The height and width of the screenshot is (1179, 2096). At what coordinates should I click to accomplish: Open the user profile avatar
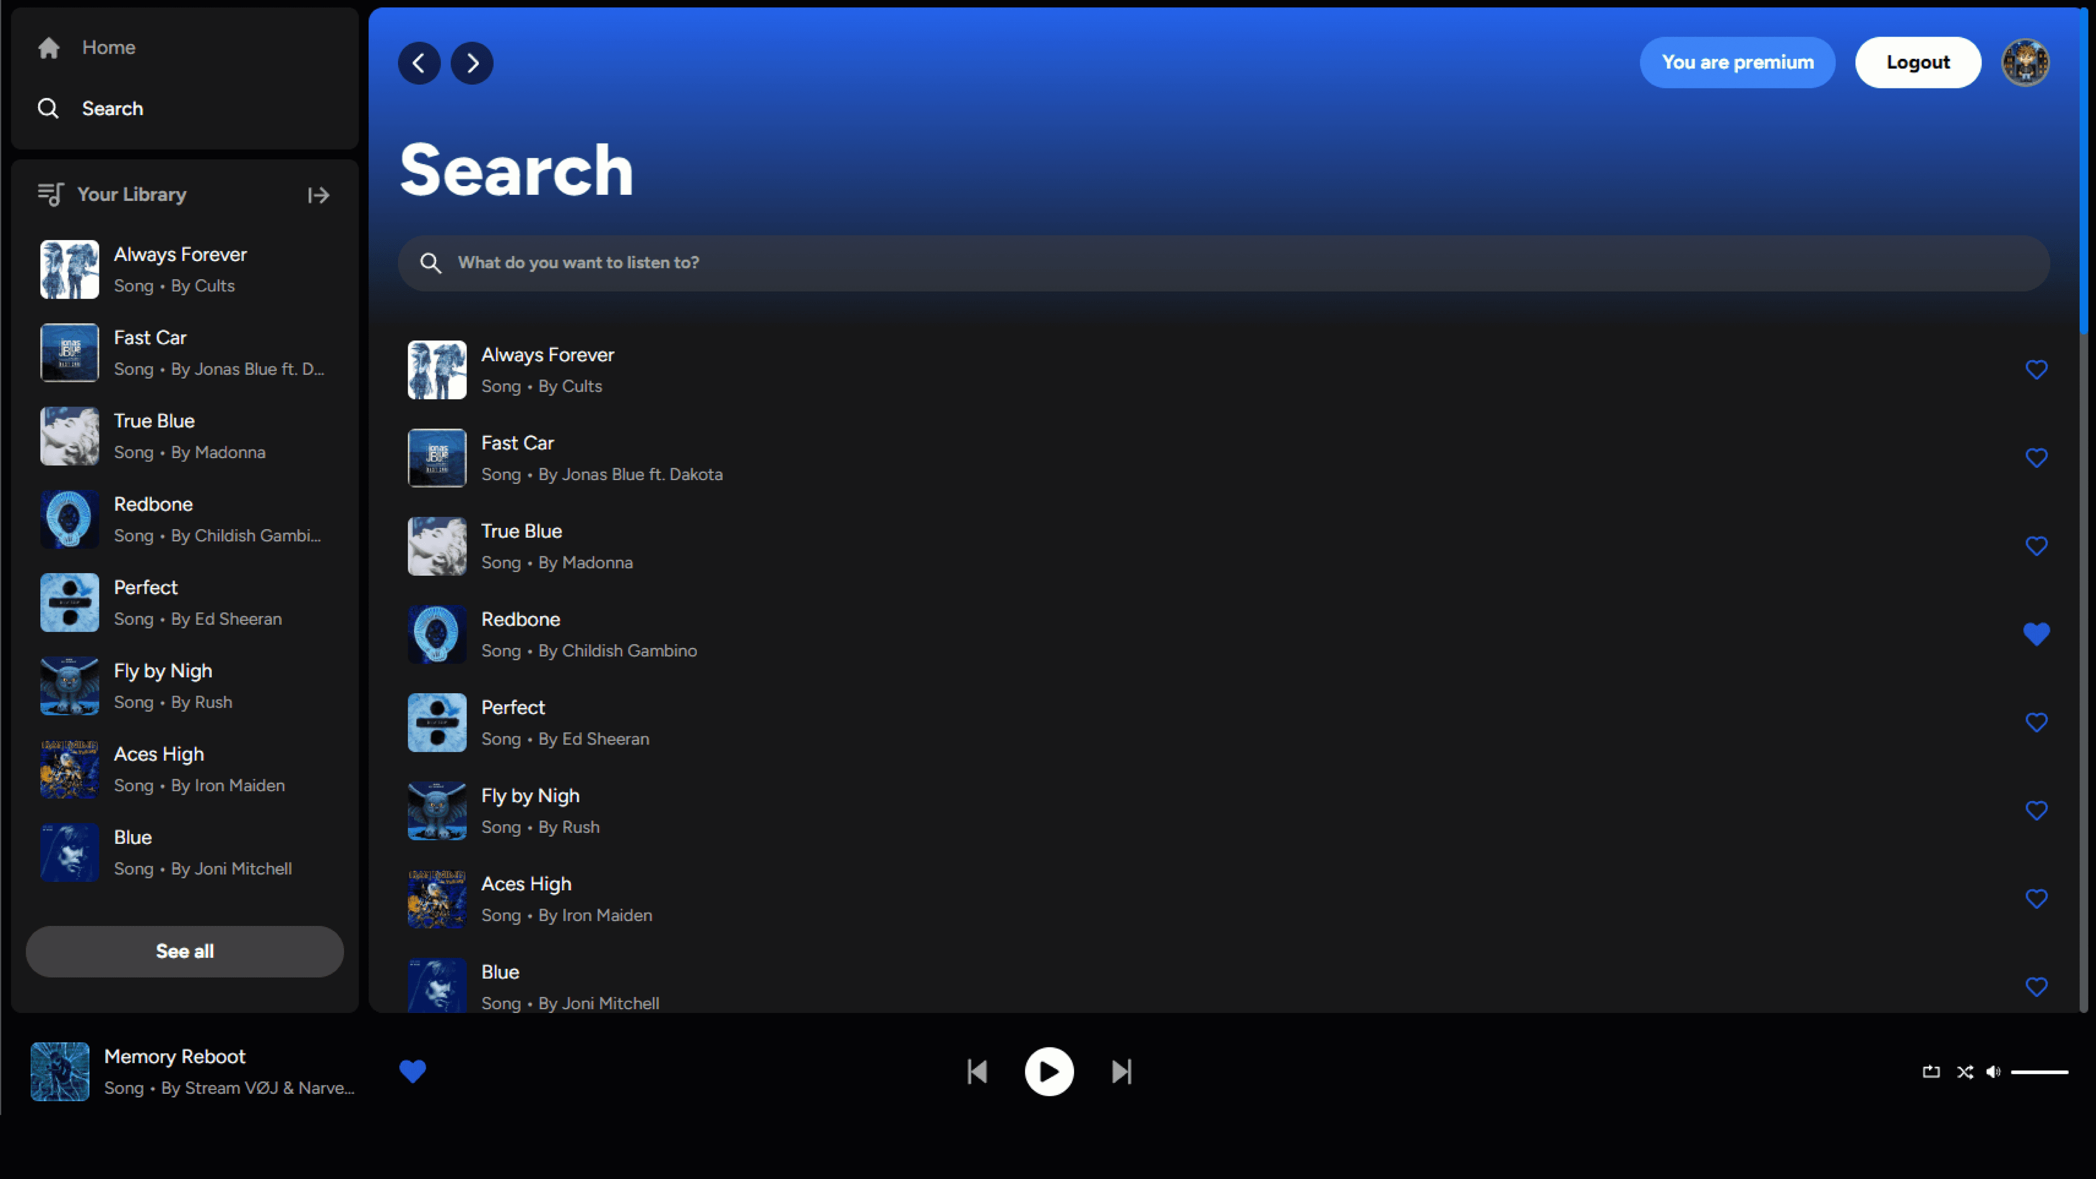(2025, 63)
